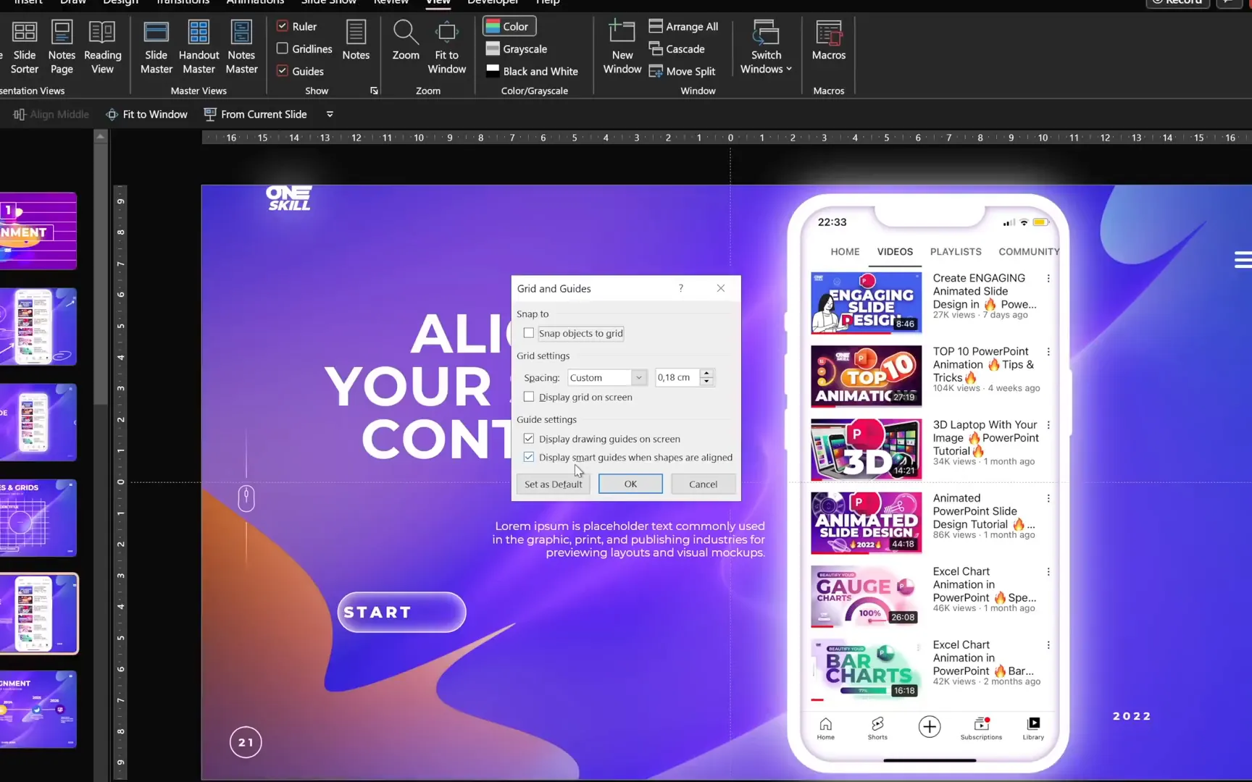Screen dimensions: 1252x782
Task: Start slideshow From Current Slide
Action: [256, 114]
